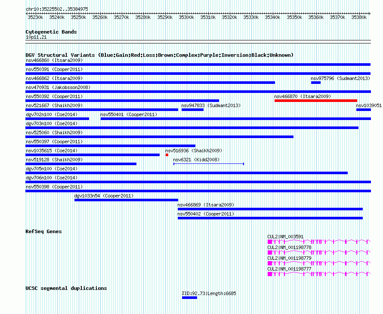The width and height of the screenshot is (383, 314).
Task: Click the 35300k ruler position
Action: [186, 17]
